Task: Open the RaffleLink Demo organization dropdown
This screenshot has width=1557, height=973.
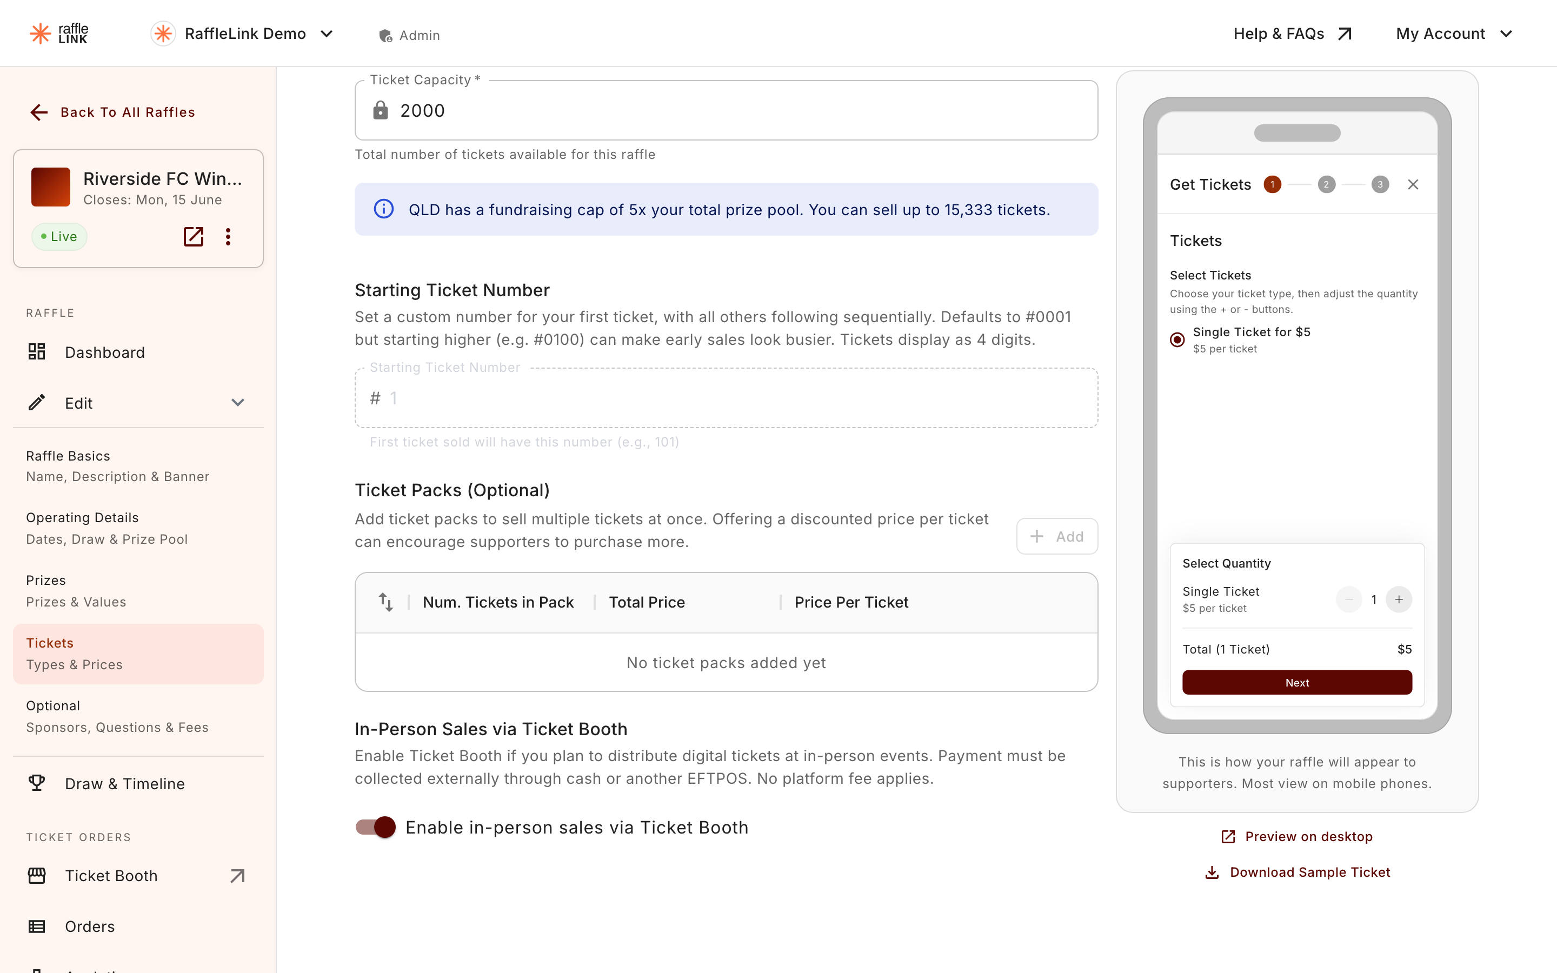Action: tap(243, 34)
